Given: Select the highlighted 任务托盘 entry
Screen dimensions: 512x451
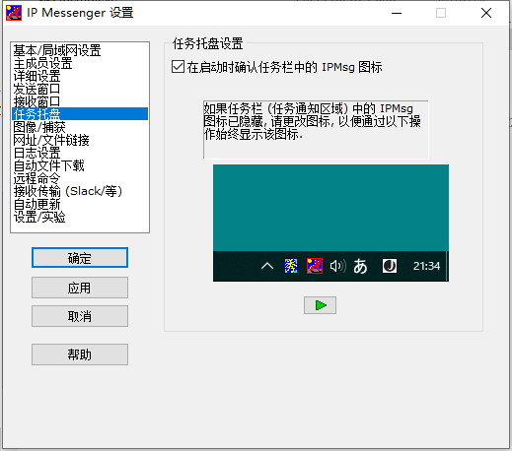Looking at the screenshot, I should point(80,114).
